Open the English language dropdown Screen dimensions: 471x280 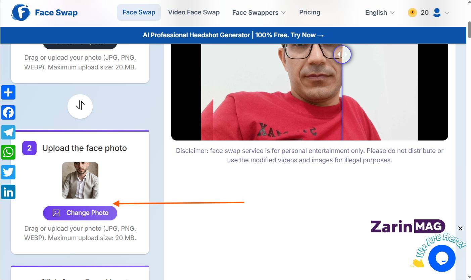(x=380, y=13)
